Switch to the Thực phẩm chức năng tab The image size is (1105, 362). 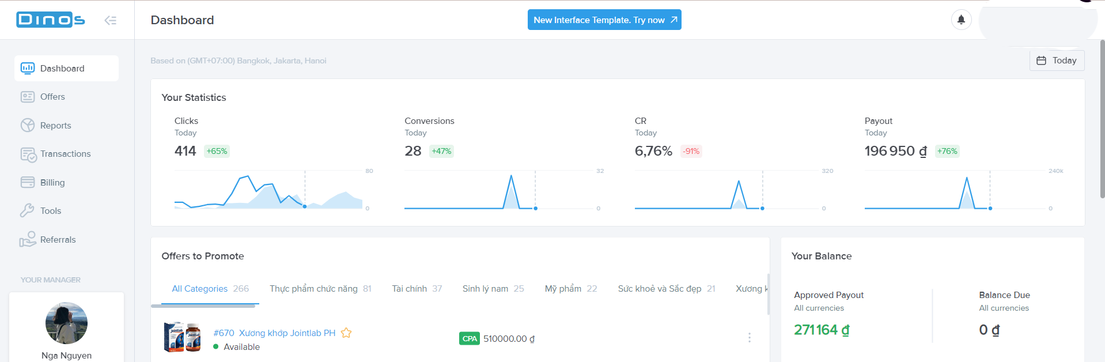(320, 289)
